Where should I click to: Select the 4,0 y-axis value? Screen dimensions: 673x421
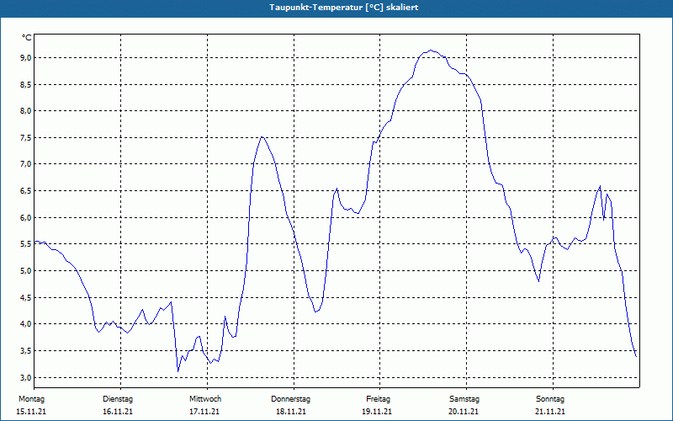pos(25,324)
